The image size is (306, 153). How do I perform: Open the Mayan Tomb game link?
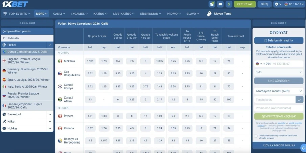click(219, 14)
